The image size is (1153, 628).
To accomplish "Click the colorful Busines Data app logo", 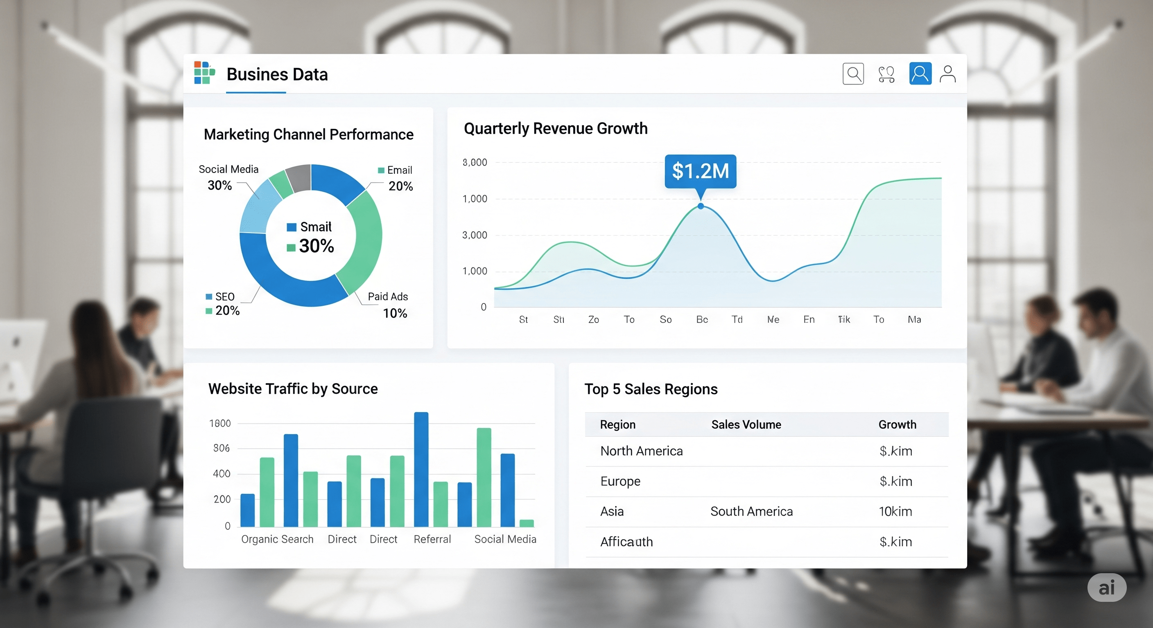I will coord(204,73).
